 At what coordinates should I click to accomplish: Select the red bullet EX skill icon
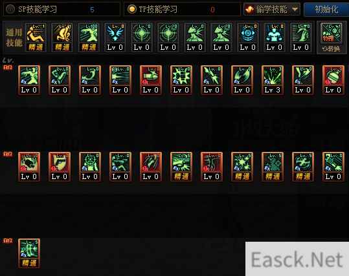[151, 80]
